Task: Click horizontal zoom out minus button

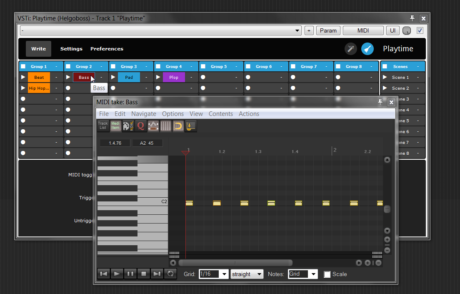Action: [378, 263]
